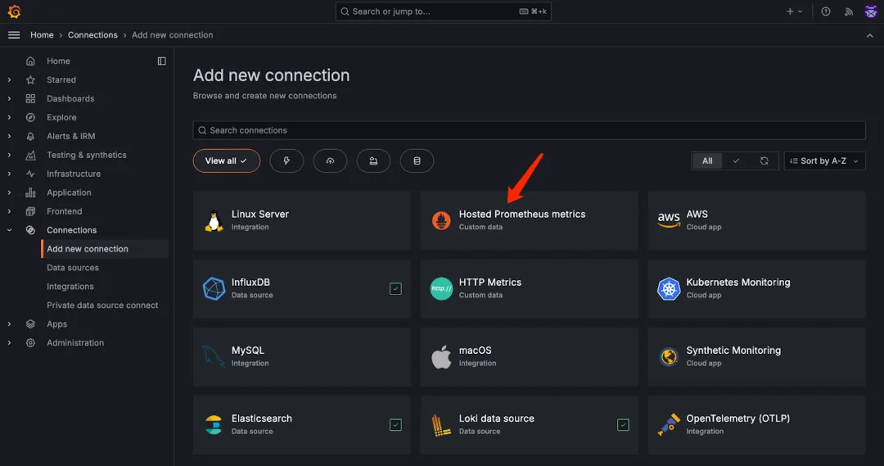Filter by the lightning bolt category icon
The height and width of the screenshot is (466, 884).
[286, 161]
